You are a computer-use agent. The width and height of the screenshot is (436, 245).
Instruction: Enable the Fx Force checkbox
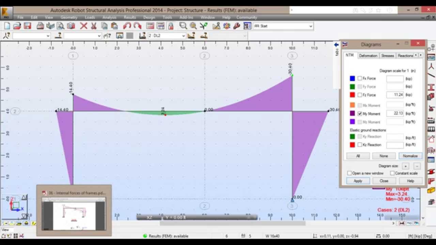point(360,78)
